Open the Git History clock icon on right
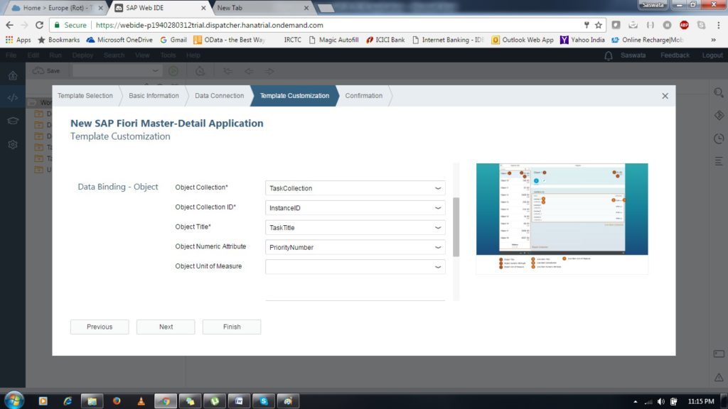Image resolution: width=728 pixels, height=409 pixels. [x=719, y=138]
